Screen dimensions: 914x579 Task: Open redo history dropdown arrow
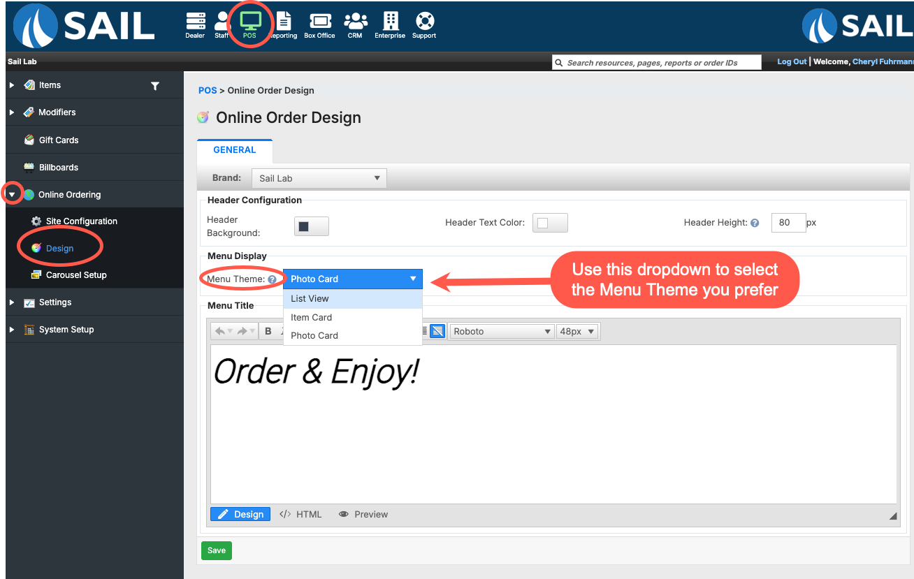pos(252,331)
